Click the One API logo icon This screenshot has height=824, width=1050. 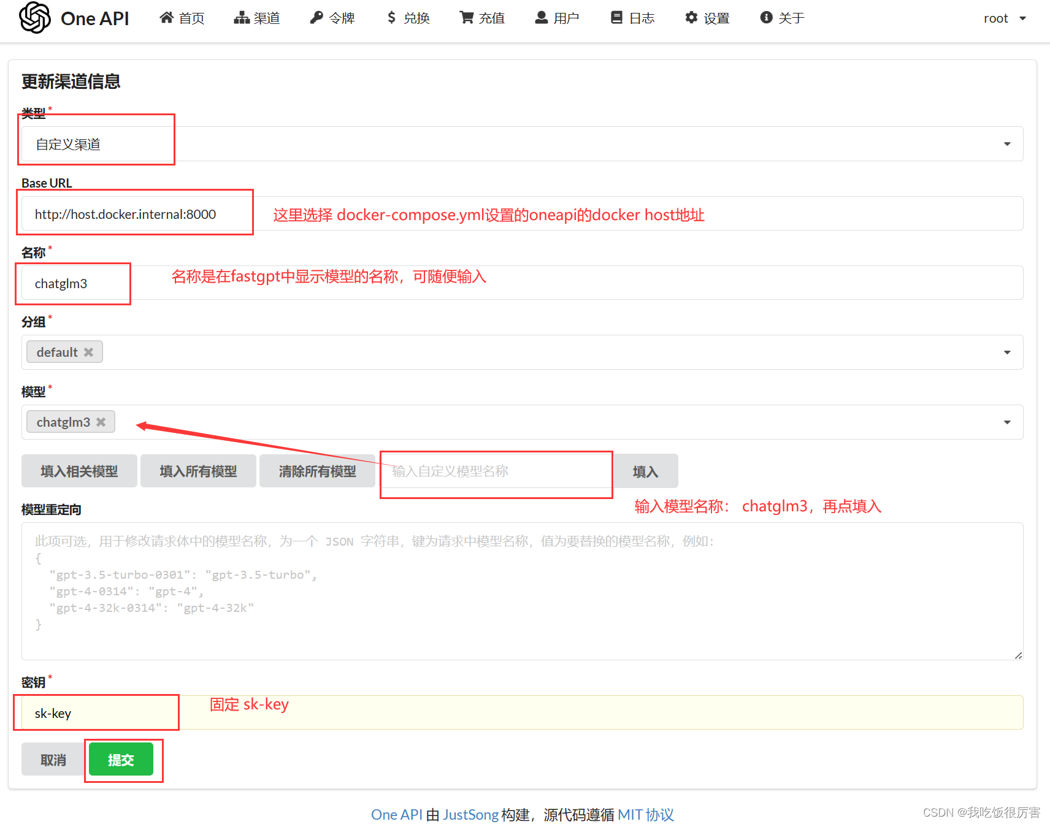35,17
